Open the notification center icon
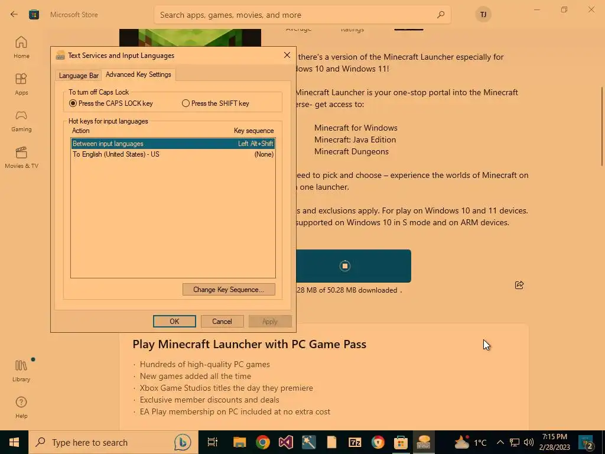The height and width of the screenshot is (454, 605). 587,442
